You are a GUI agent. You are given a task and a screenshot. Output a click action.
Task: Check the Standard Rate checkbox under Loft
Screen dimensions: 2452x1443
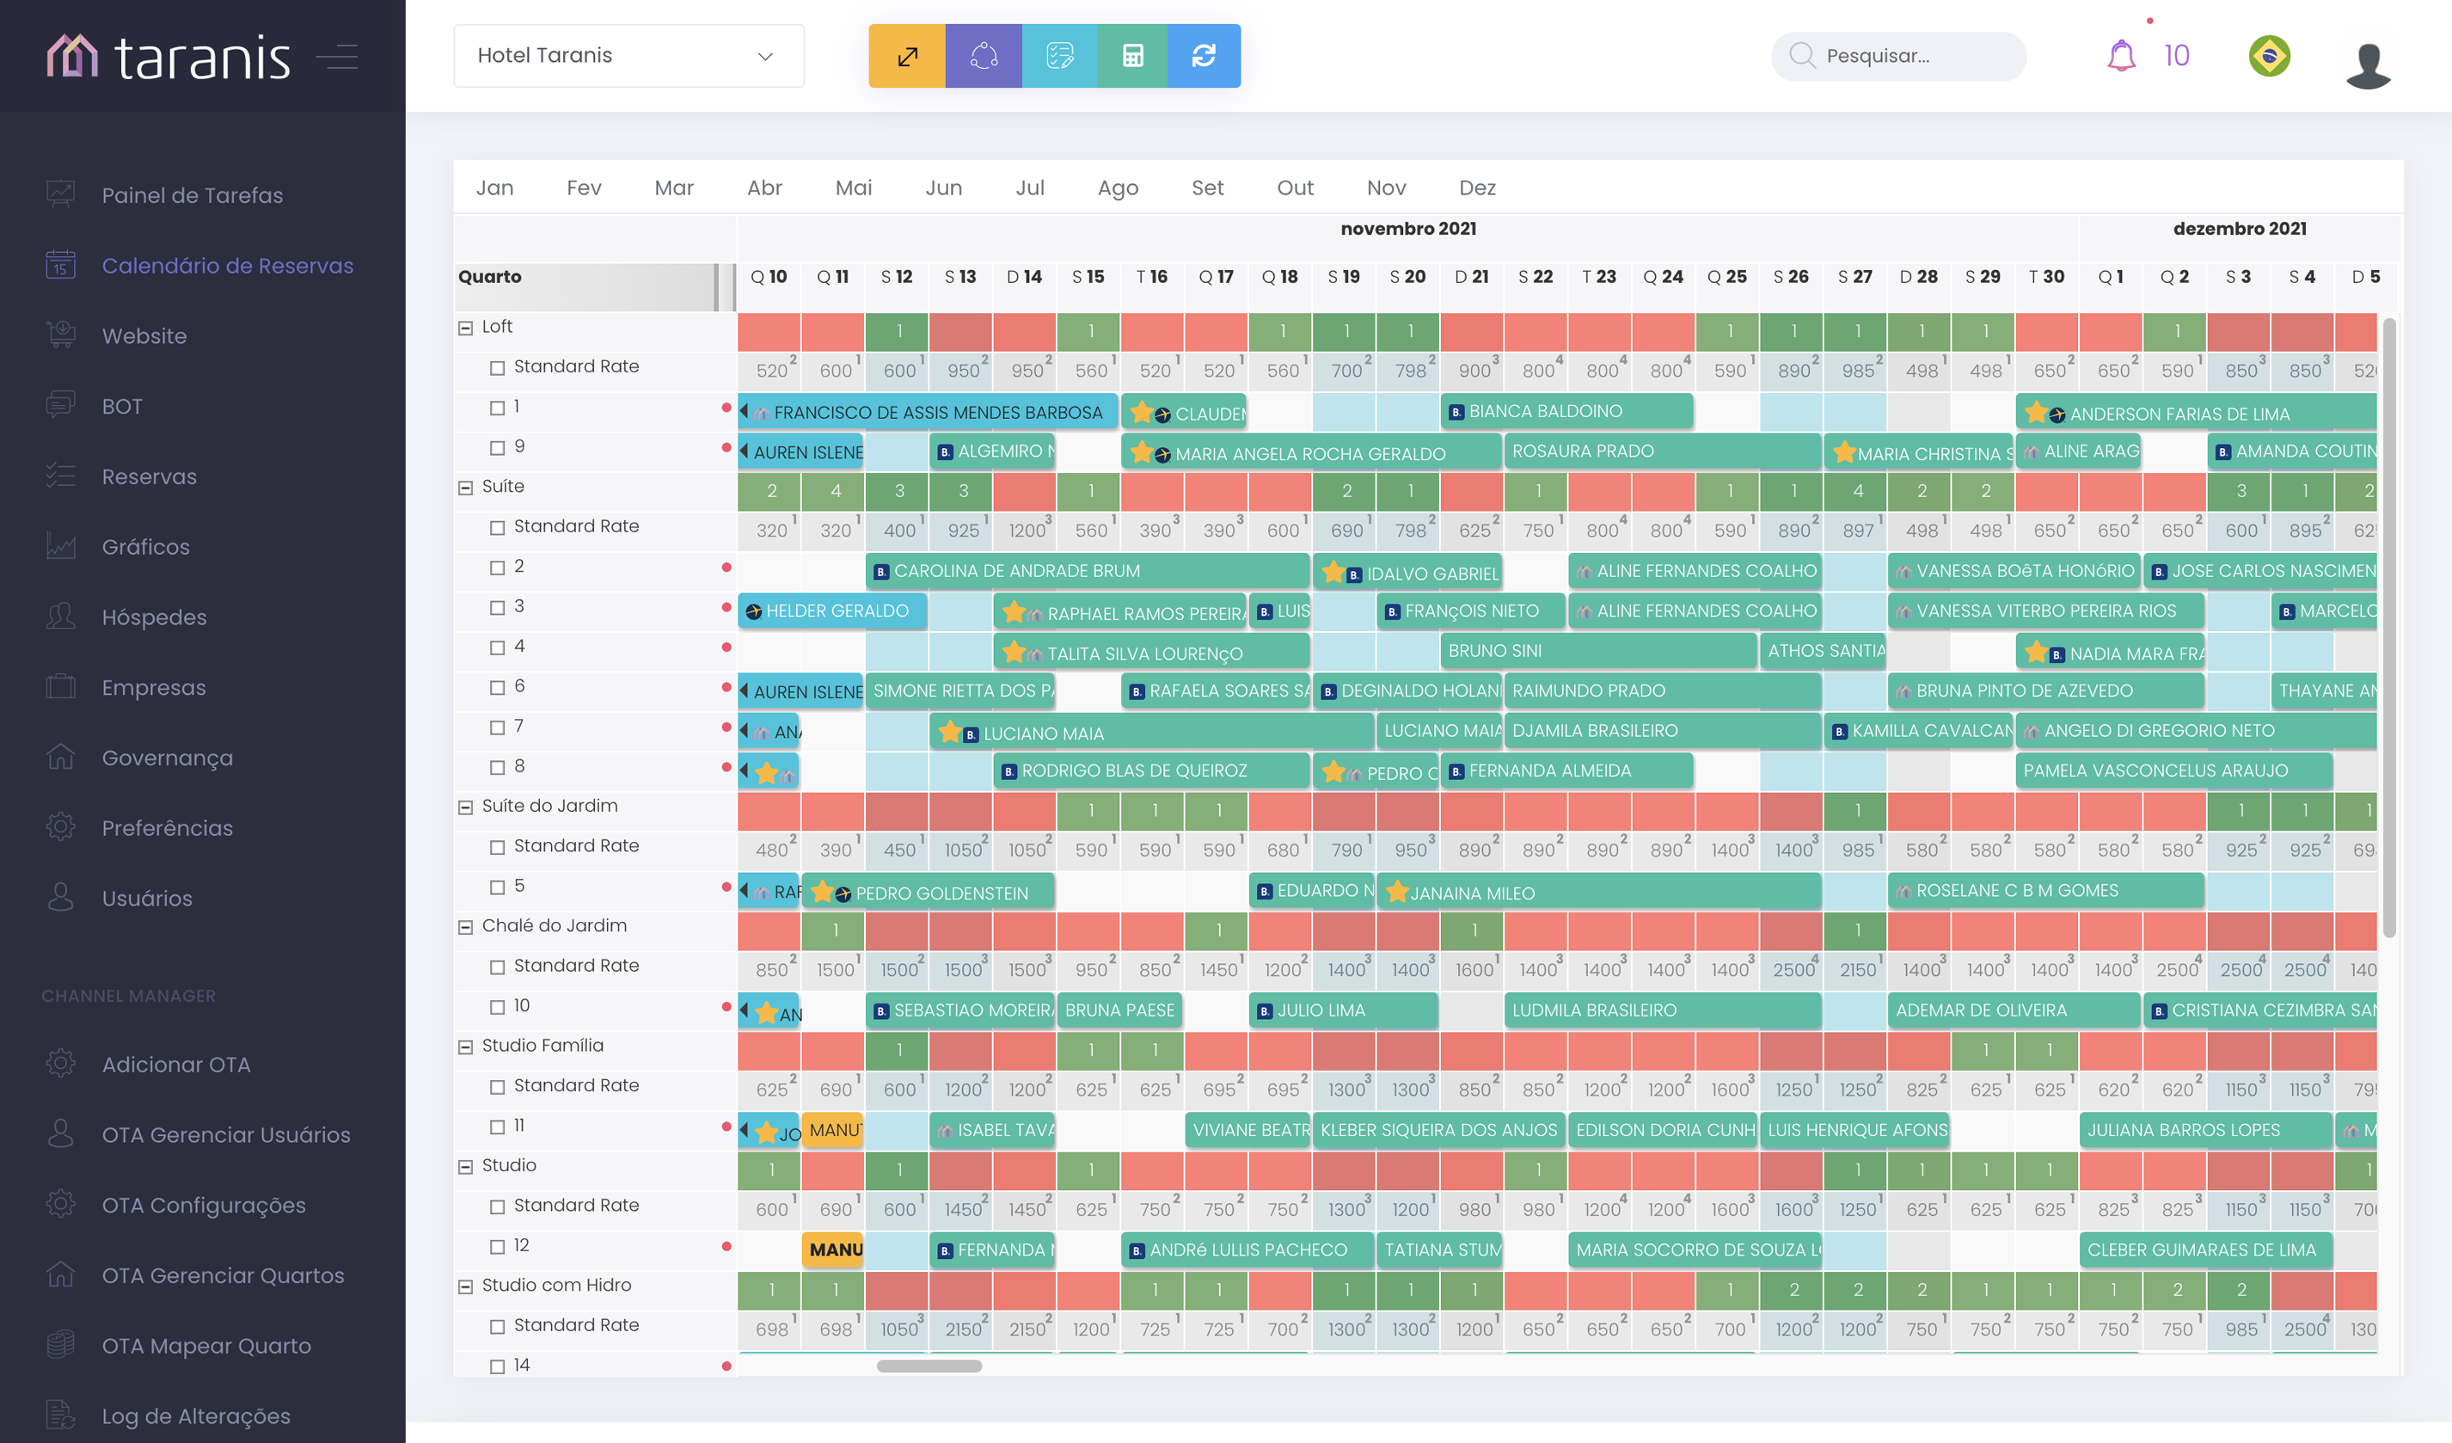point(497,368)
